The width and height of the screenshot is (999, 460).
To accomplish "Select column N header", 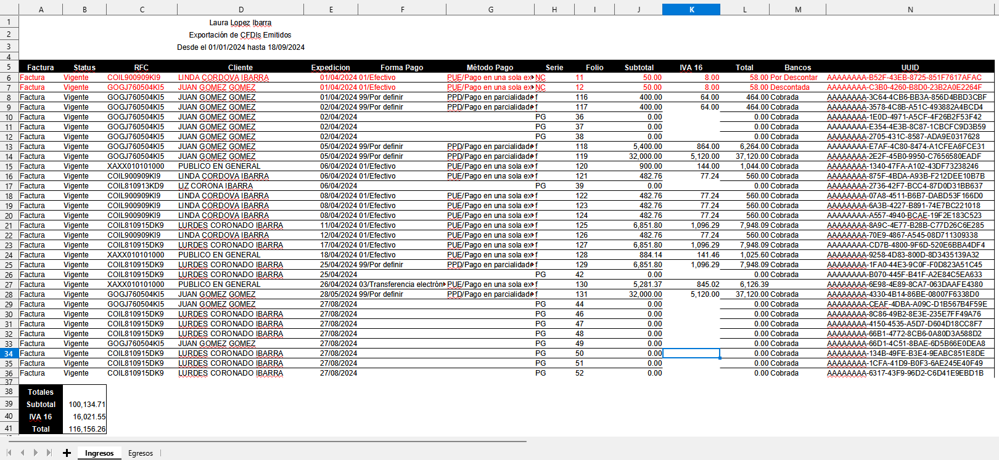I will [x=910, y=9].
